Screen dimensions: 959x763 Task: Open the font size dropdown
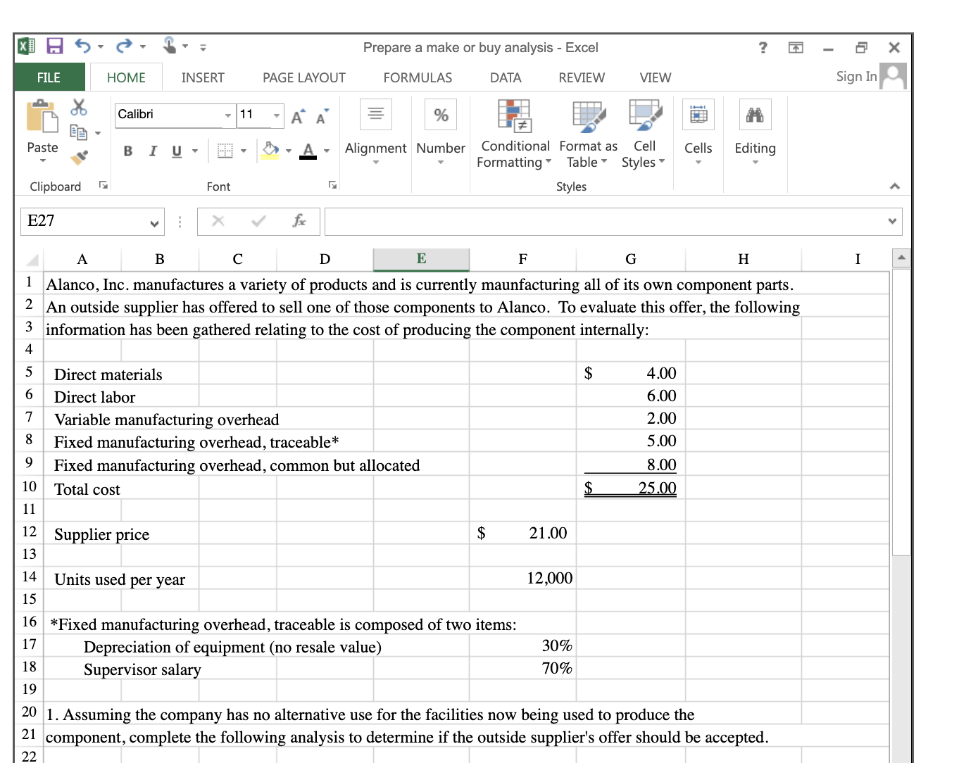click(277, 115)
